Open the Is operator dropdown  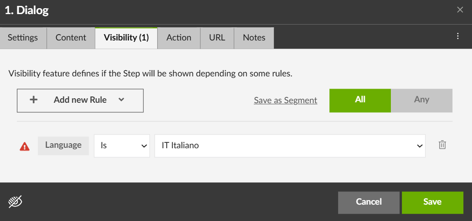pyautogui.click(x=122, y=146)
